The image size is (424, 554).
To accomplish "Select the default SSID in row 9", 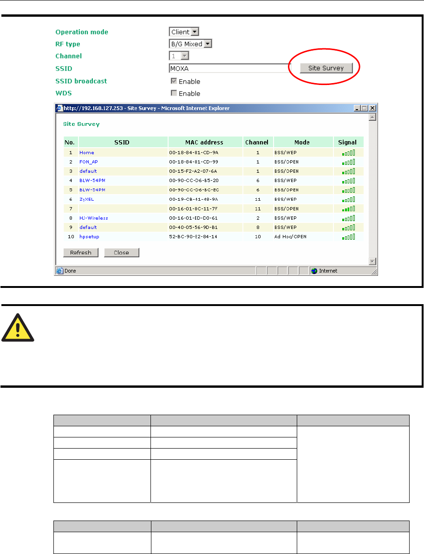I will [88, 227].
